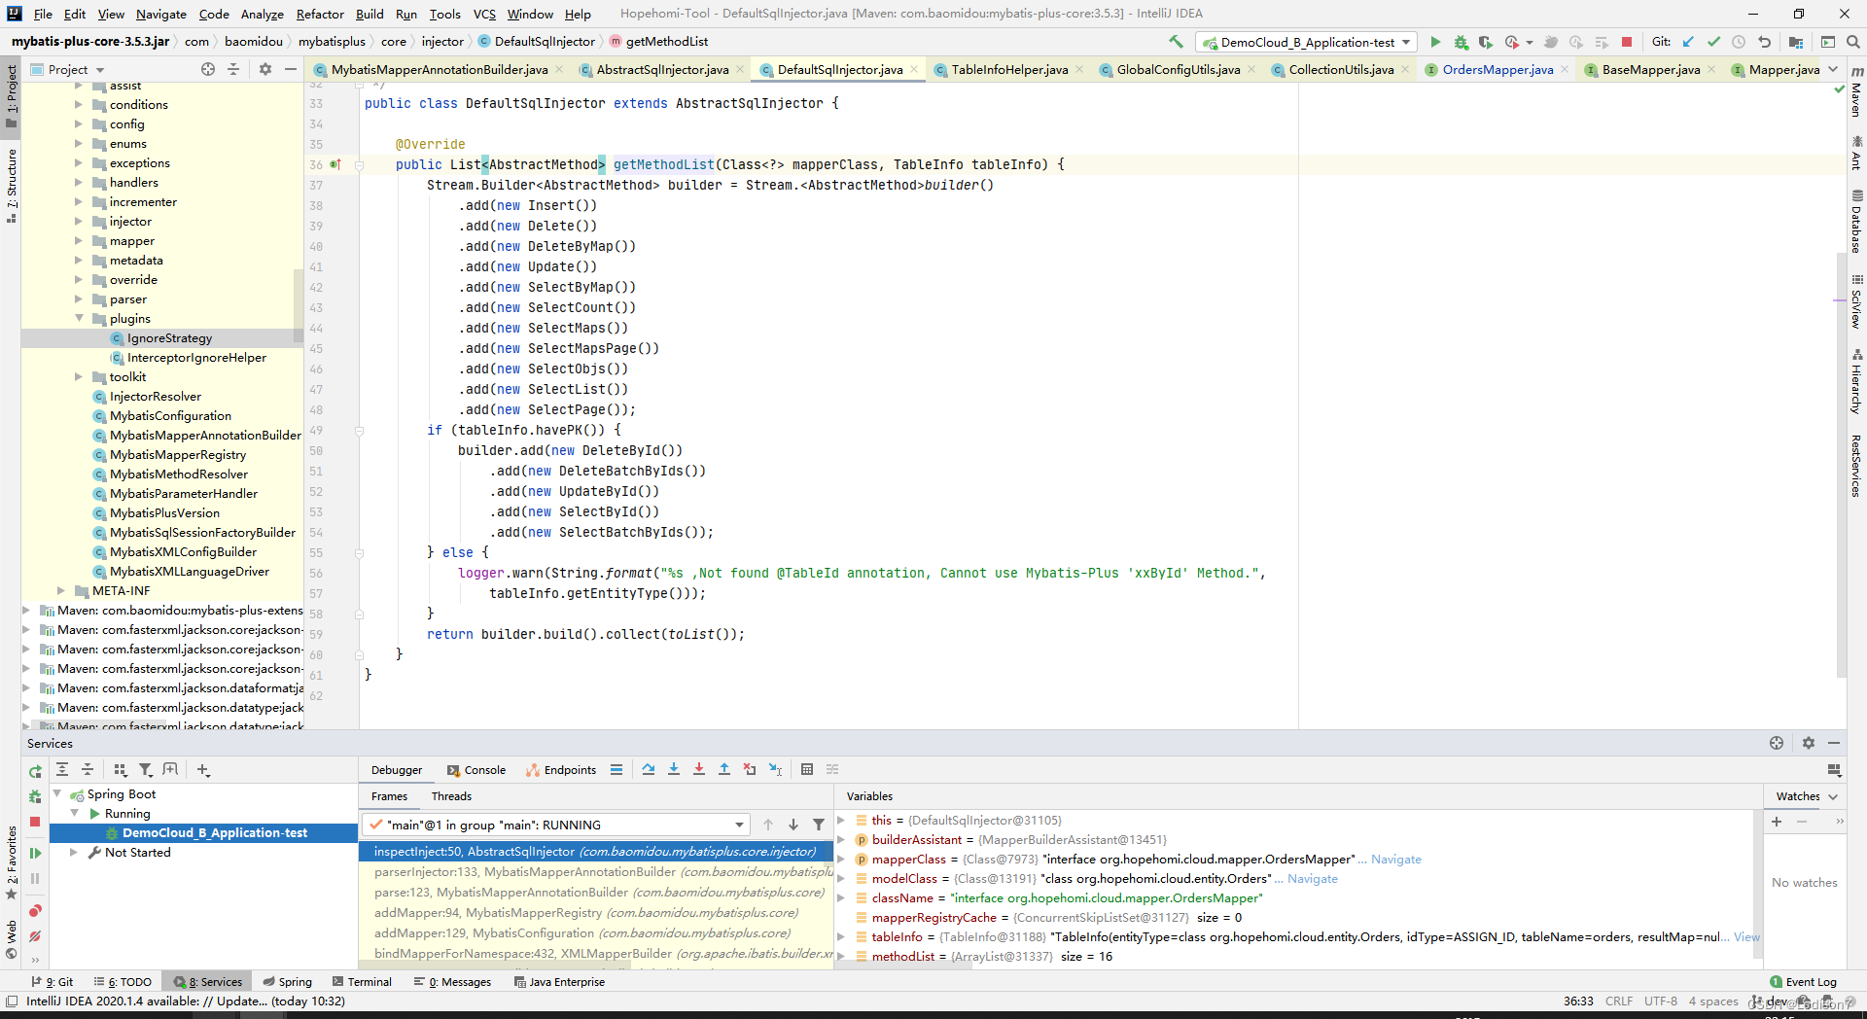Open Project panel settings gear
This screenshot has height=1019, width=1867.
pos(264,69)
